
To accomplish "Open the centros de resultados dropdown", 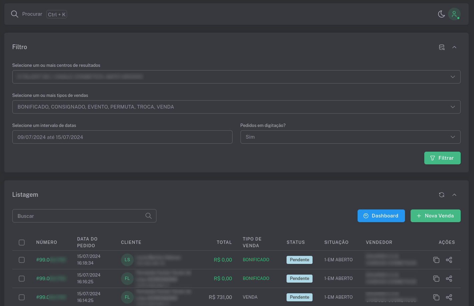I will click(x=236, y=77).
